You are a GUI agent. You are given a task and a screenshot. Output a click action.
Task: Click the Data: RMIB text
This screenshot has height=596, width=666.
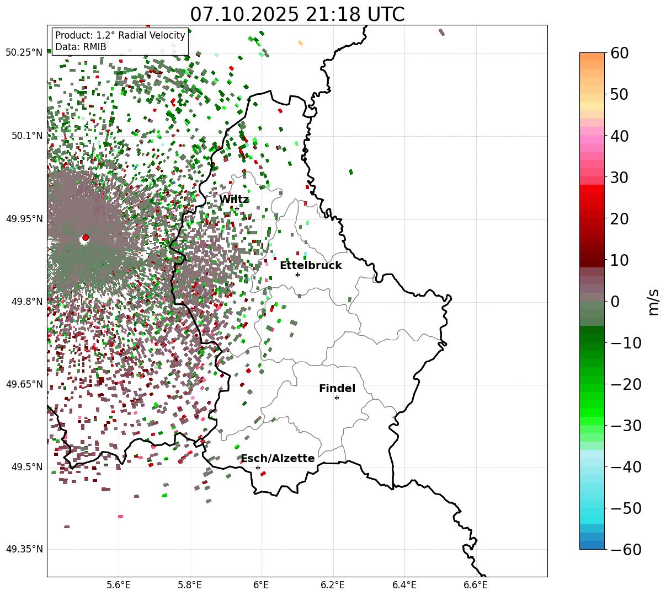point(81,47)
